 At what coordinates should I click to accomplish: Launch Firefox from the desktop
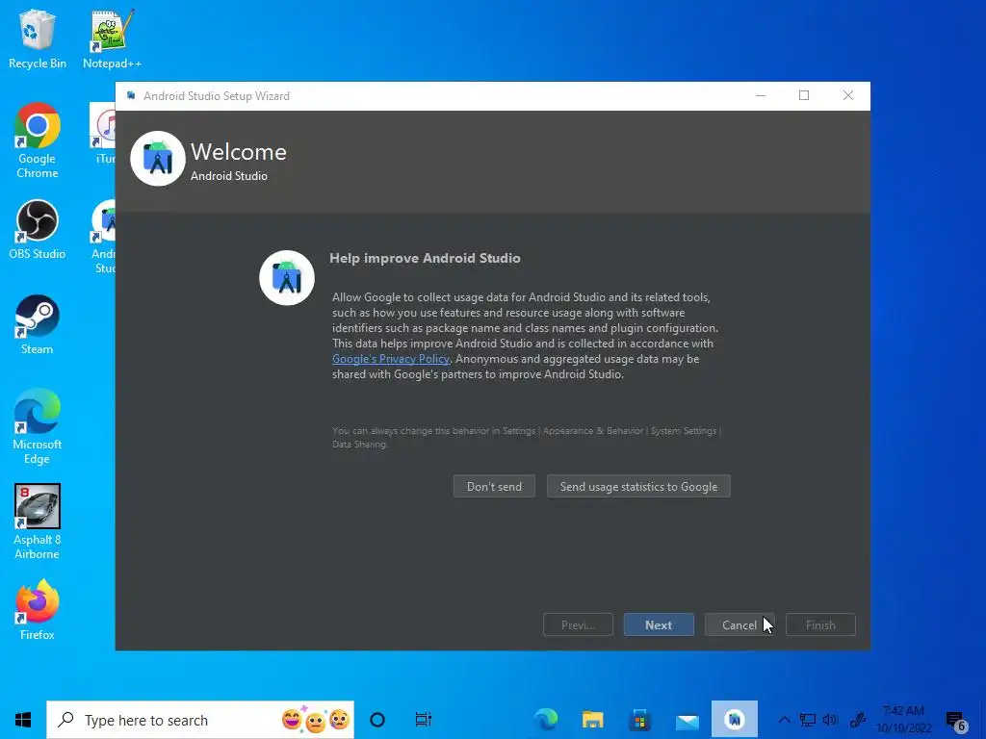[38, 610]
